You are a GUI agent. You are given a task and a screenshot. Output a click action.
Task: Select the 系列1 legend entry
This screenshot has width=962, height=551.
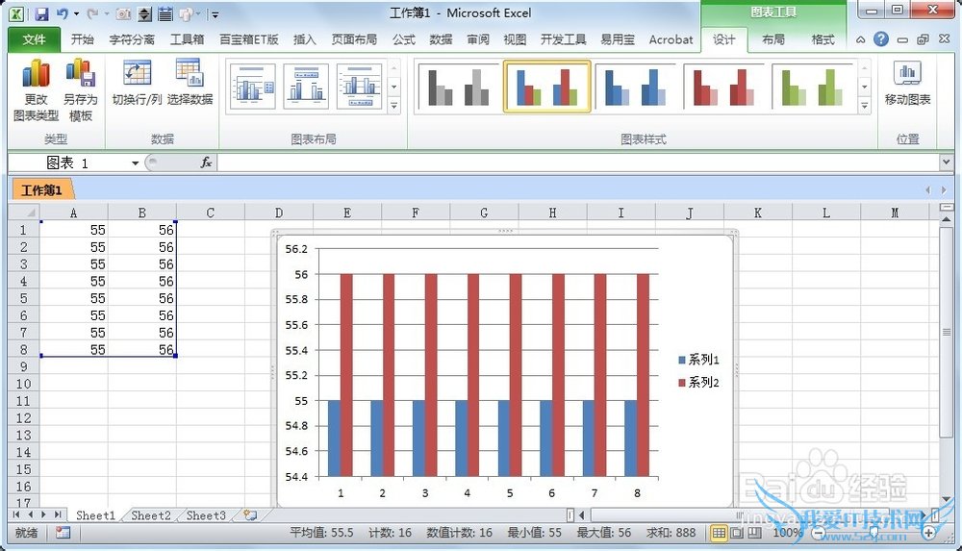(x=698, y=360)
